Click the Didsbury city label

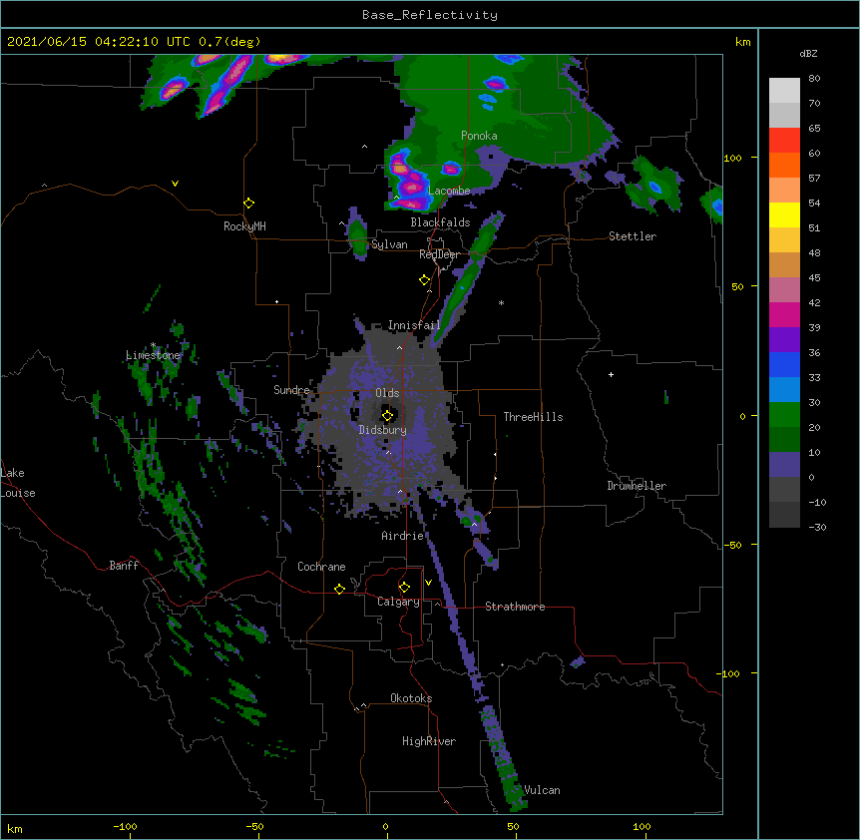coord(383,430)
